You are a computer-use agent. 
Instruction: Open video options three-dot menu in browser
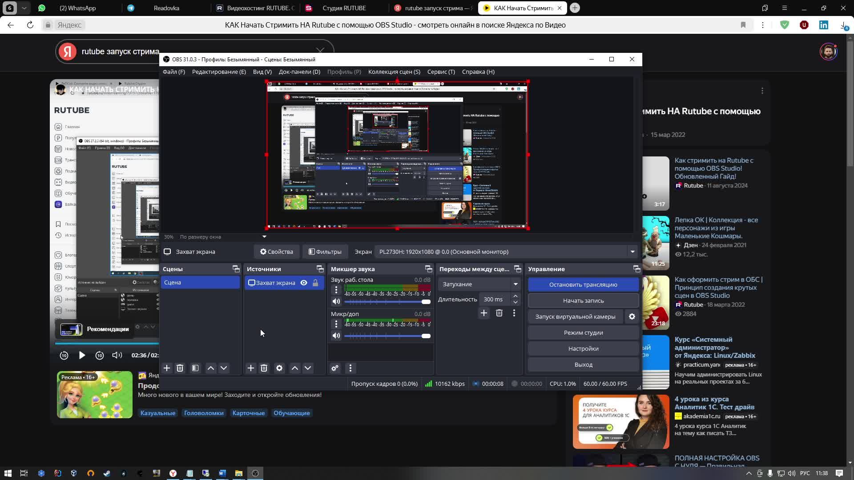[x=762, y=91]
